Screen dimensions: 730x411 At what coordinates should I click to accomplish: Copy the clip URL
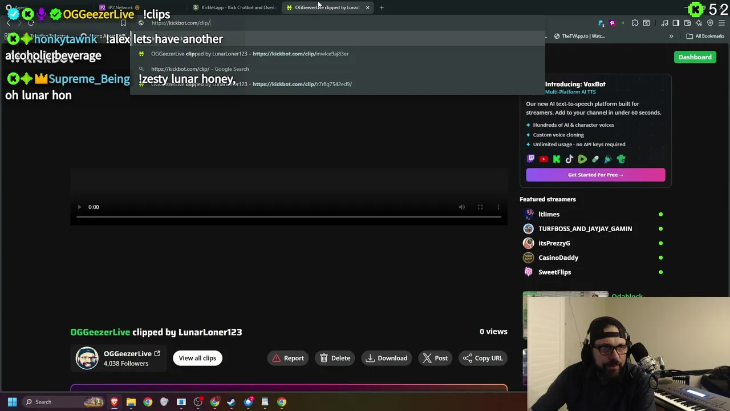tap(482, 358)
